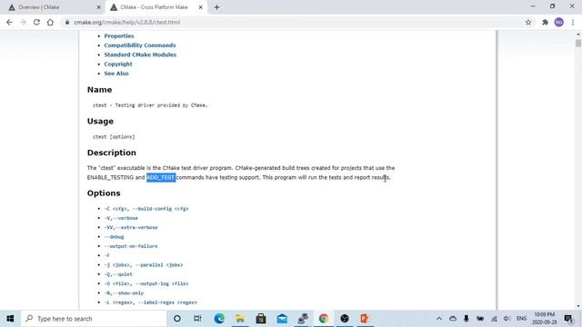The image size is (582, 327).
Task: Open the Copyright section link
Action: 118,64
